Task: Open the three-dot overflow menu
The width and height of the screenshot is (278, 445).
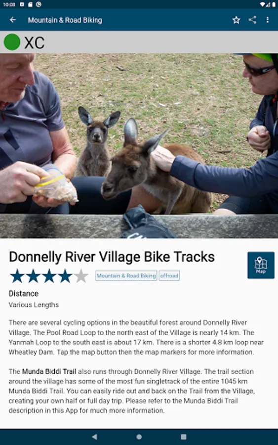Action: tap(268, 20)
